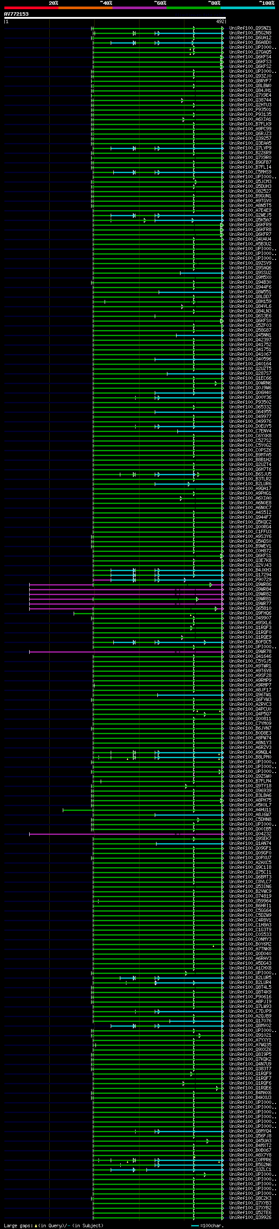Viewport: 279px width, 1229px height.
Task: Click the cyan ~100% identity legend segment
Action: point(248,8)
